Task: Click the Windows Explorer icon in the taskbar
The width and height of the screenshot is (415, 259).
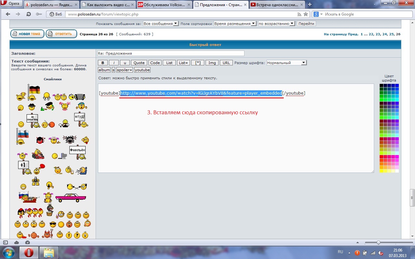Action: pyautogui.click(x=49, y=253)
